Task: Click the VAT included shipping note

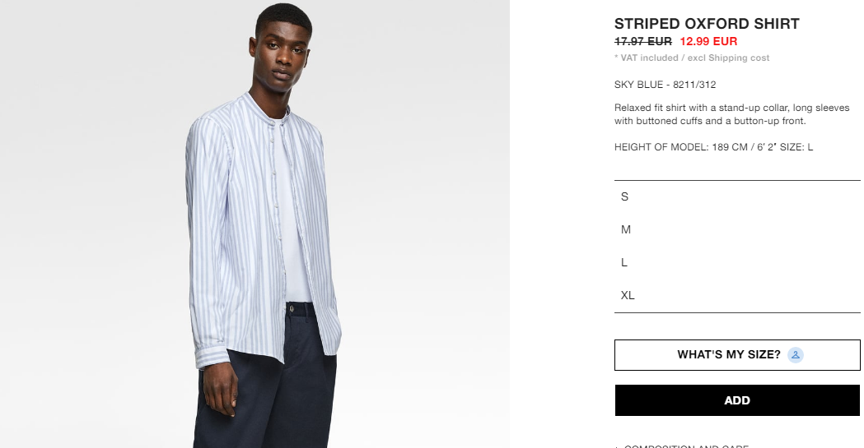Action: click(x=692, y=58)
